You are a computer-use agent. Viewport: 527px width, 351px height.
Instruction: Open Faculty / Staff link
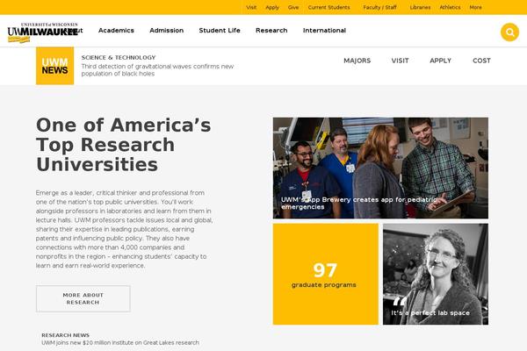(x=379, y=7)
